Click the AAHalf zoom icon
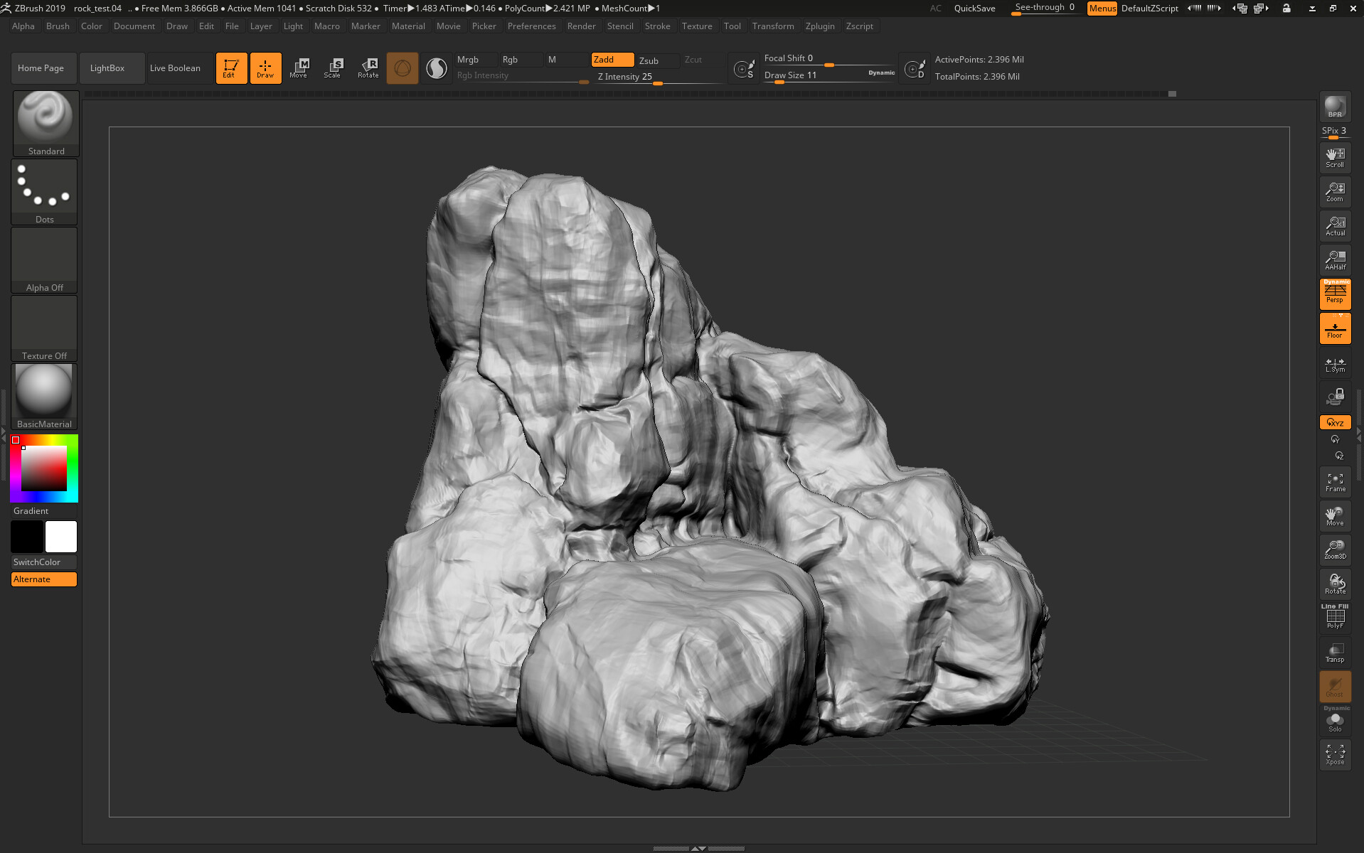The image size is (1364, 853). [x=1335, y=260]
